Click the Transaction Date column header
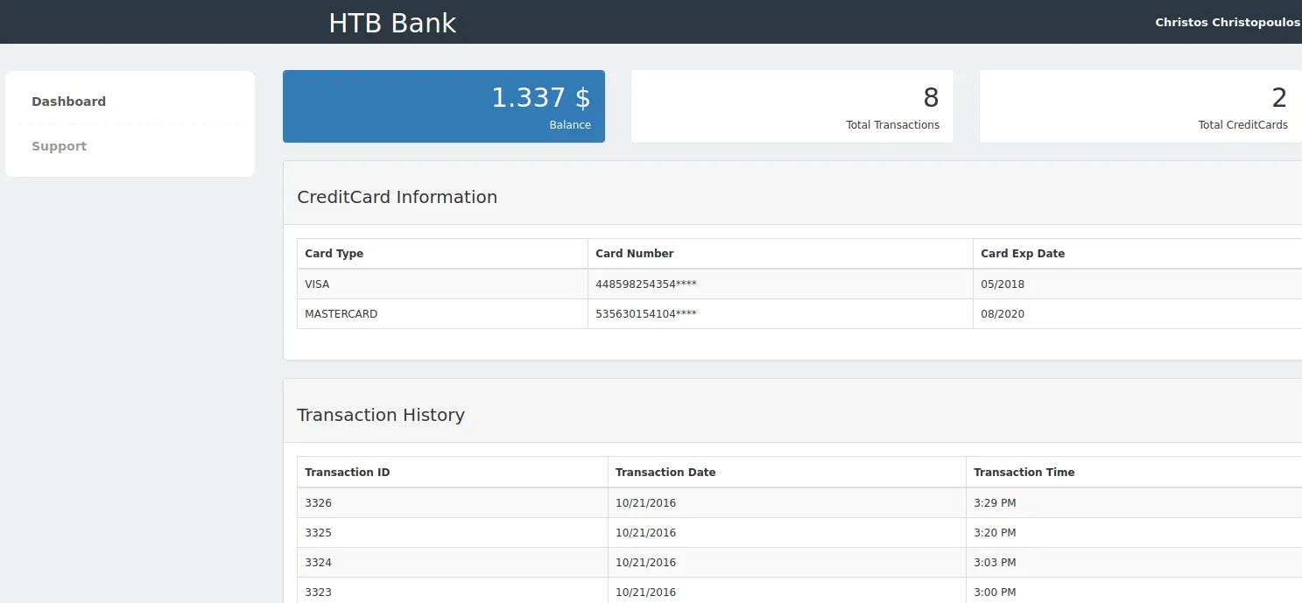Viewport: 1302px width, 603px height. coord(665,473)
